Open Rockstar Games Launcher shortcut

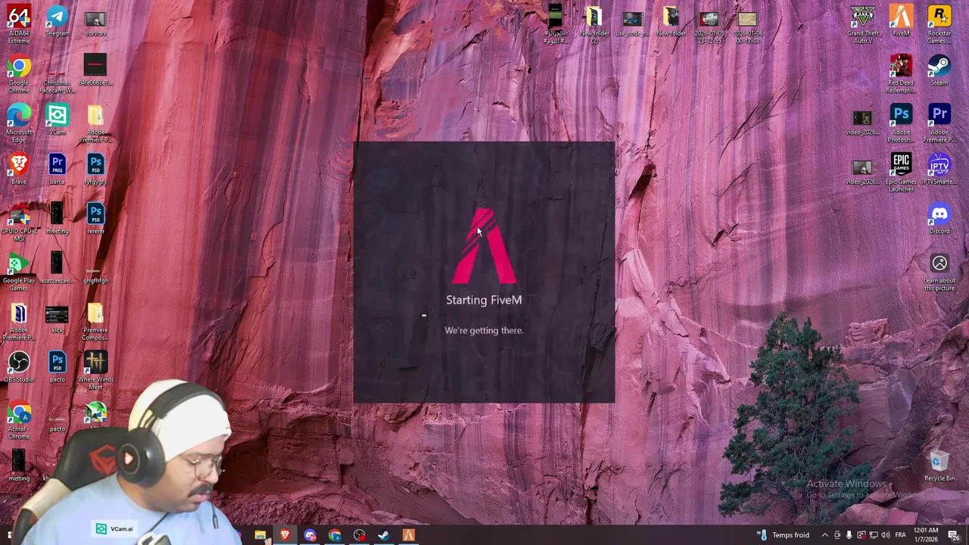939,24
